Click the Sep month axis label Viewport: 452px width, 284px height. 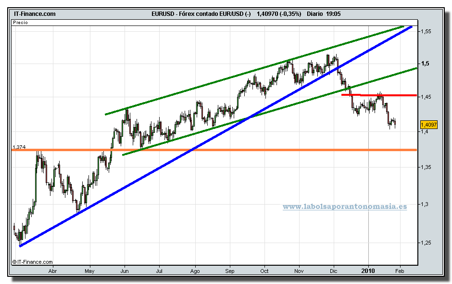click(x=230, y=271)
